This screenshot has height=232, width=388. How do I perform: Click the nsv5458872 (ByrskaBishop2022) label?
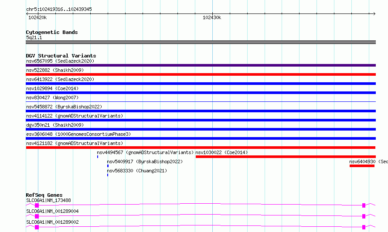coord(64,107)
